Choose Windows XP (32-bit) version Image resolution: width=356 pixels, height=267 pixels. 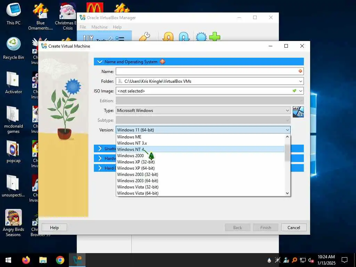tap(200, 162)
